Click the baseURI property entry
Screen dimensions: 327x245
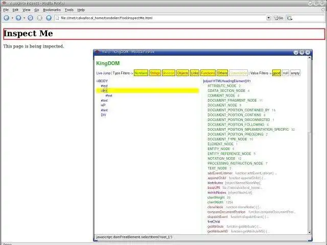click(x=214, y=188)
